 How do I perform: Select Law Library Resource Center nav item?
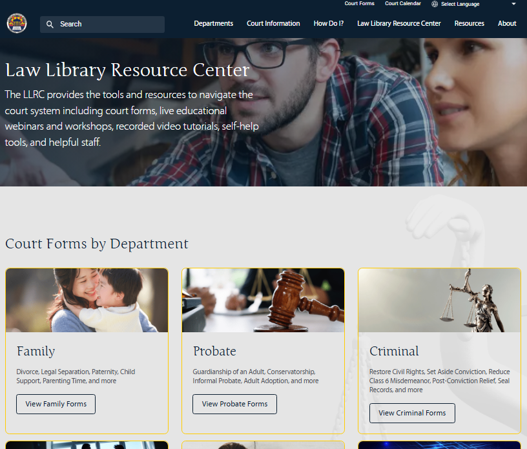399,23
